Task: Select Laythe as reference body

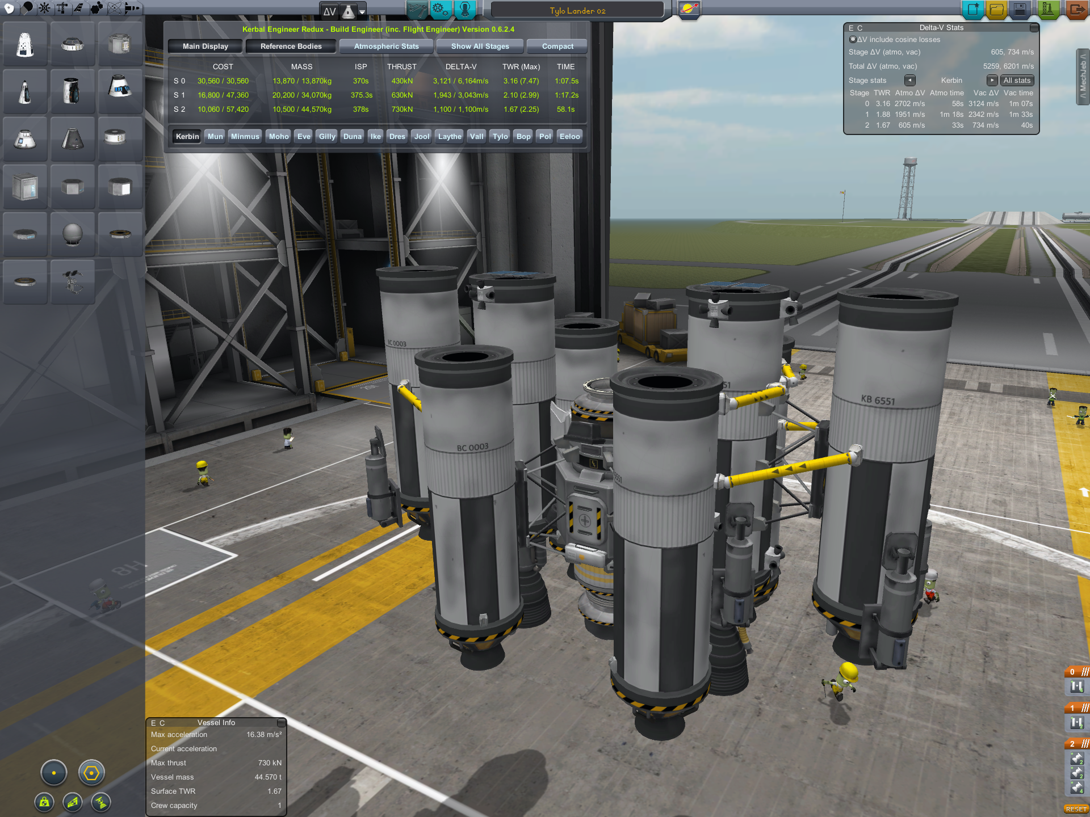Action: tap(450, 137)
